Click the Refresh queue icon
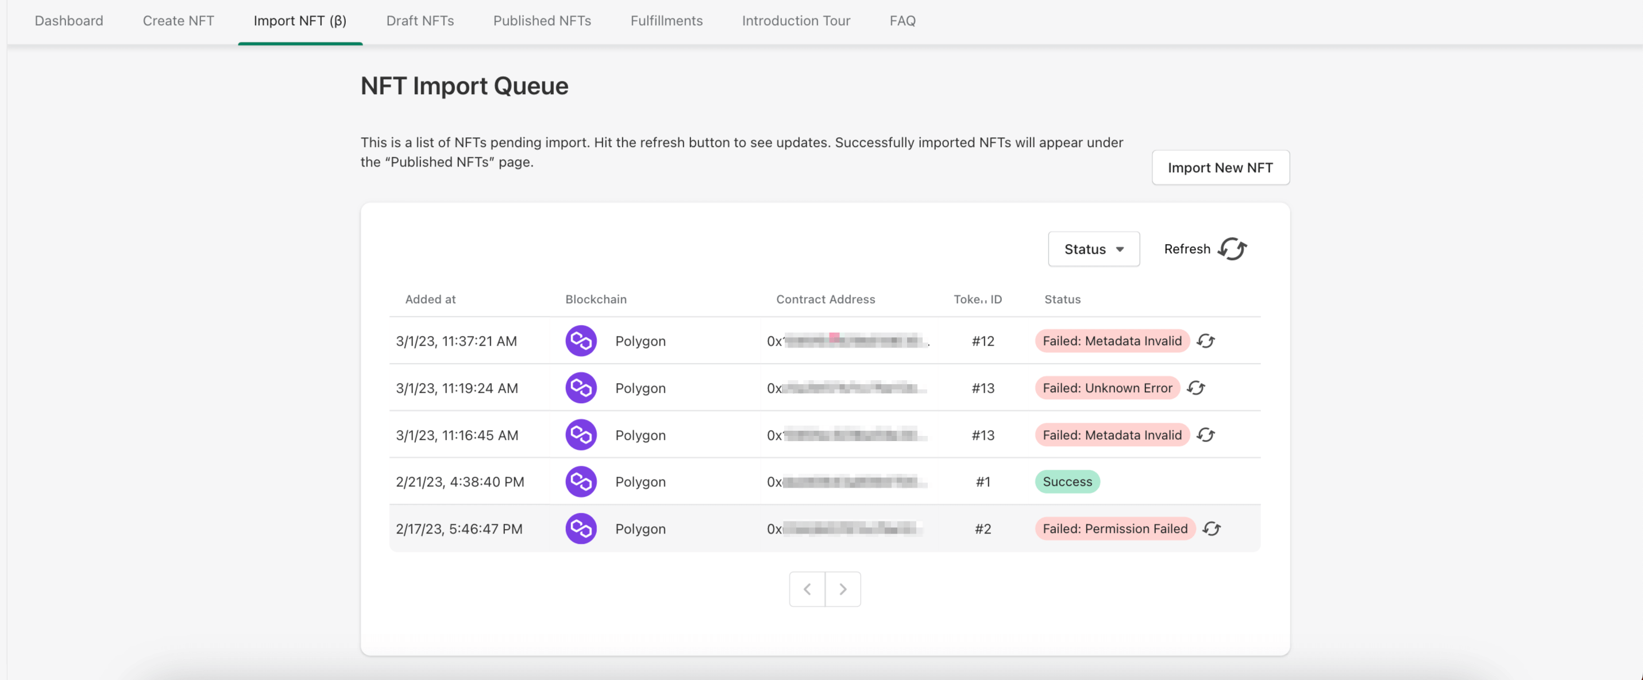 [1232, 249]
